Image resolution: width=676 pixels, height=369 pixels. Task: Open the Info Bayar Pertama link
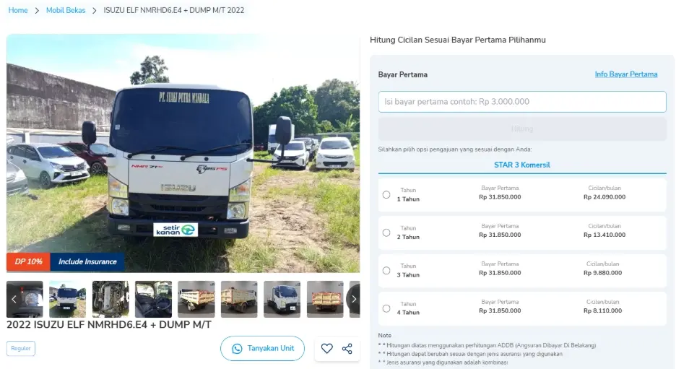click(x=625, y=74)
